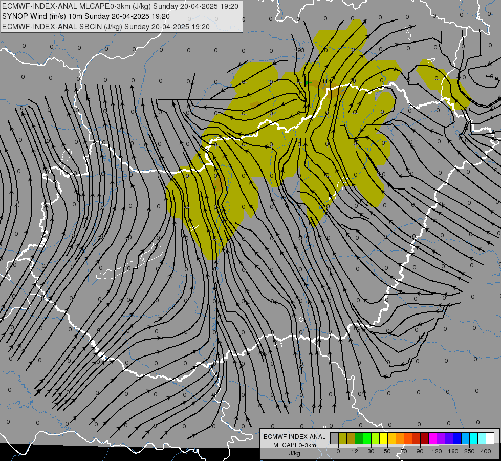Click the legend scale value 160
501x461 pixels.
tap(453, 451)
